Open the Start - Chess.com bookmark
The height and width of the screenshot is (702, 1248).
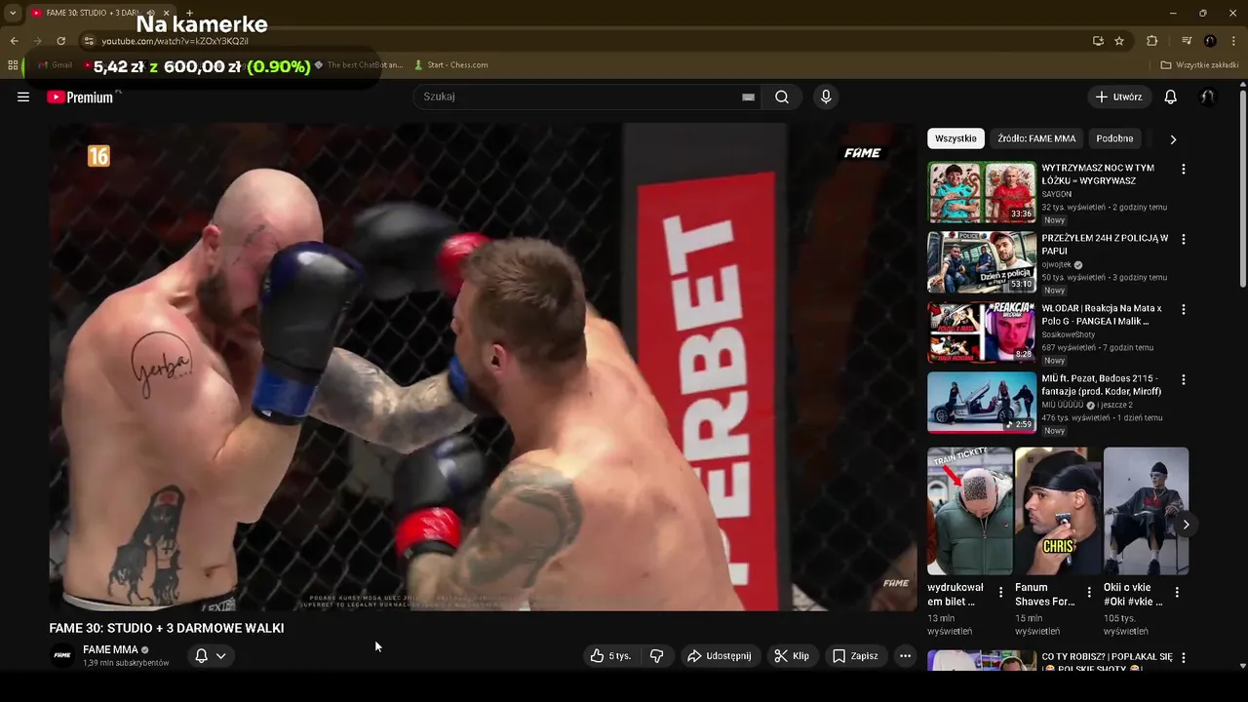[450, 65]
